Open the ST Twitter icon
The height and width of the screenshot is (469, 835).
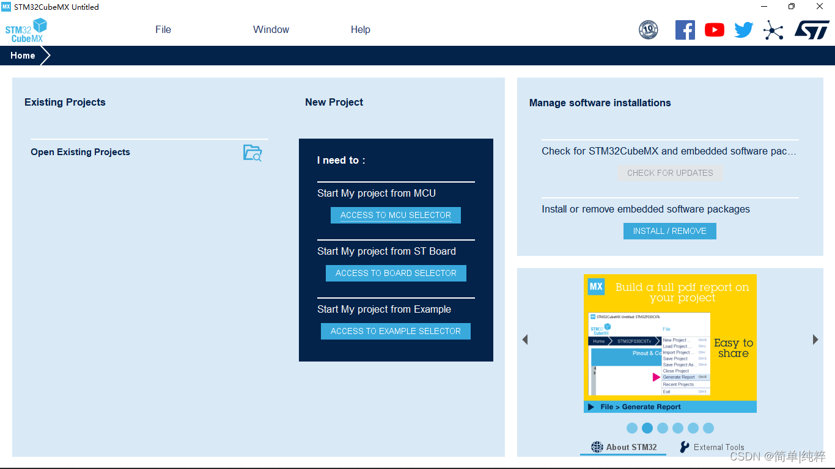pyautogui.click(x=744, y=29)
